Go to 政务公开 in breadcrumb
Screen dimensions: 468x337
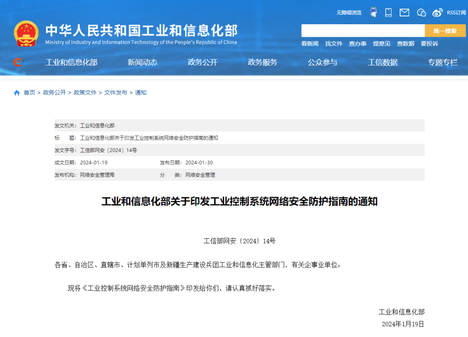pos(54,92)
